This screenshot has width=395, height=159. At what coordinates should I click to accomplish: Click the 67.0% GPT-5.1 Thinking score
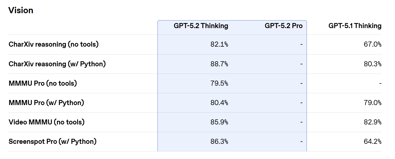point(373,44)
